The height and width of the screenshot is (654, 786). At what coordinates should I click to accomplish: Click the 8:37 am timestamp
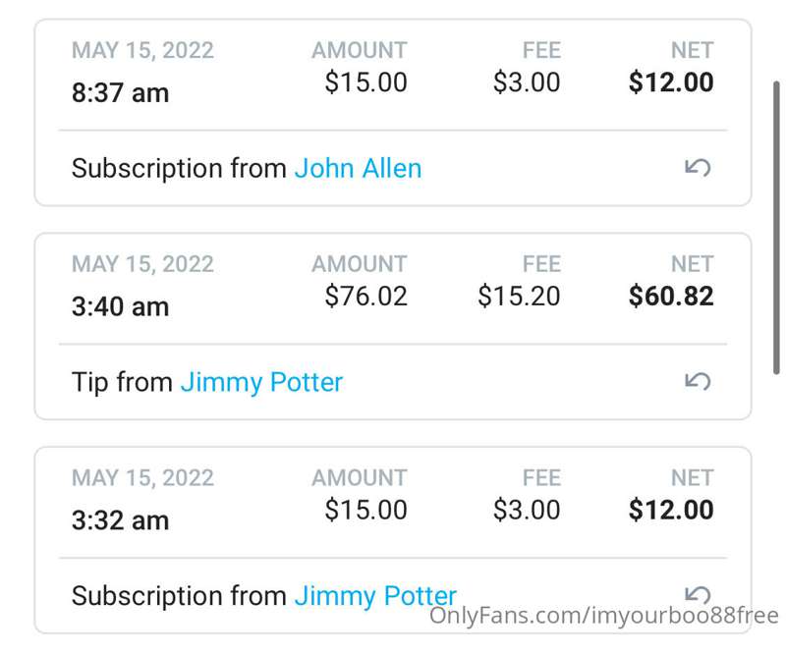click(x=120, y=93)
